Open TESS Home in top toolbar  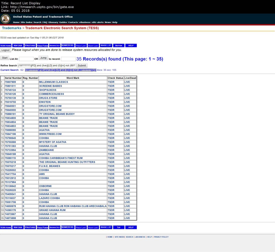(x=6, y=46)
